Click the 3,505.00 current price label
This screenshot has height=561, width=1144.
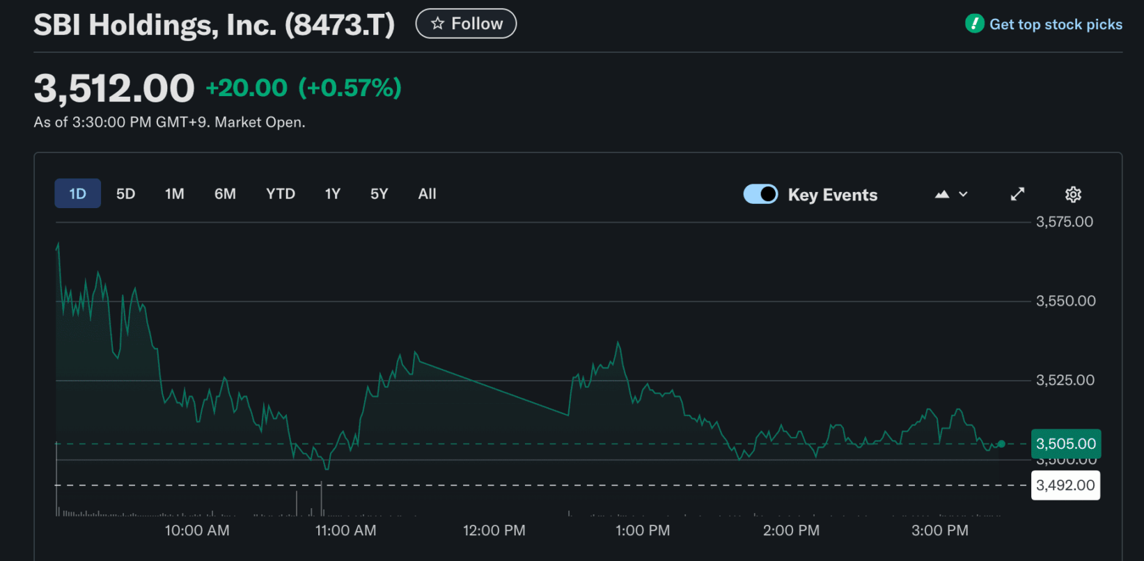click(1065, 443)
